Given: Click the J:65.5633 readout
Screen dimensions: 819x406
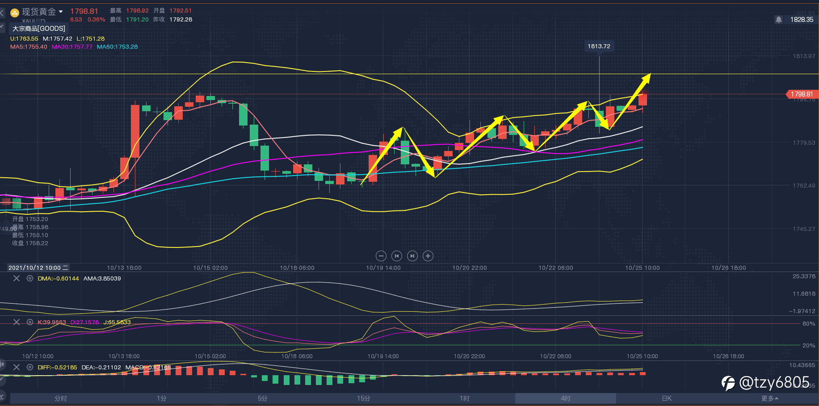Looking at the screenshot, I should tap(117, 322).
